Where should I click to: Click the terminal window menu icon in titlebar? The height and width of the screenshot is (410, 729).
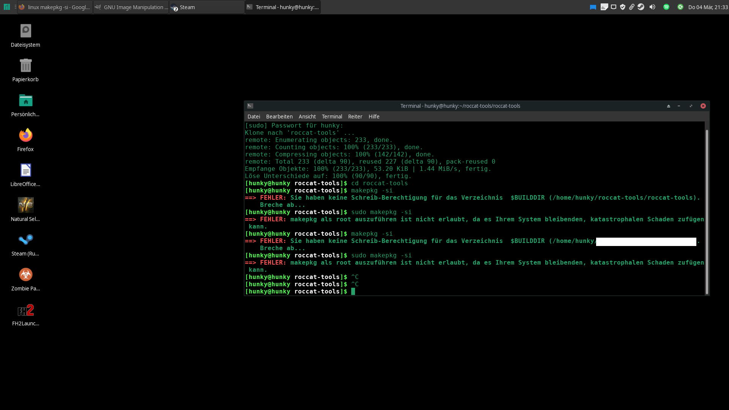[250, 106]
